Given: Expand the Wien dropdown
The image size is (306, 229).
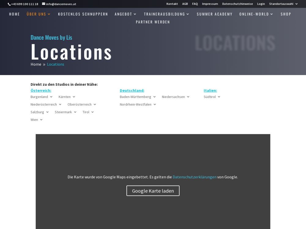Looking at the screenshot, I should [36, 120].
